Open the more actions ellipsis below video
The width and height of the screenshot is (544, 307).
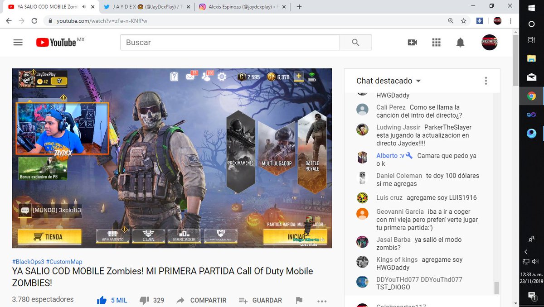(x=322, y=301)
